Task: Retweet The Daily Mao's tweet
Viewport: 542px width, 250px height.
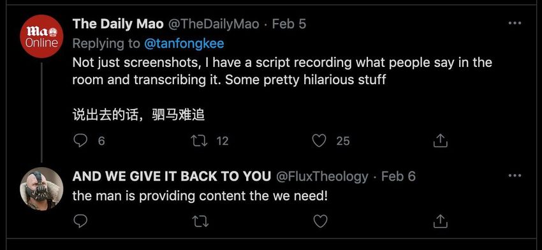Action: pyautogui.click(x=200, y=141)
